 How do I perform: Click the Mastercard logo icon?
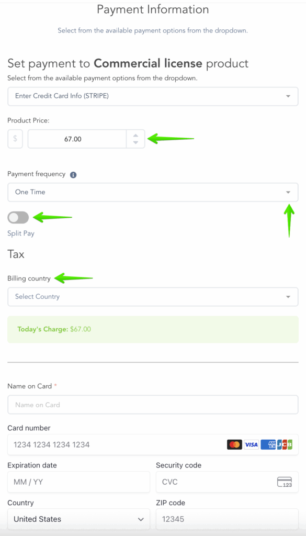pos(234,444)
